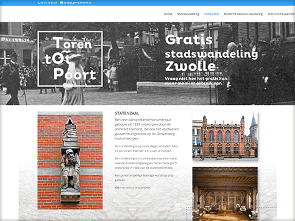This screenshot has width=295, height=221.
Task: Click the hero banner street photo
Action: click(x=147, y=63)
